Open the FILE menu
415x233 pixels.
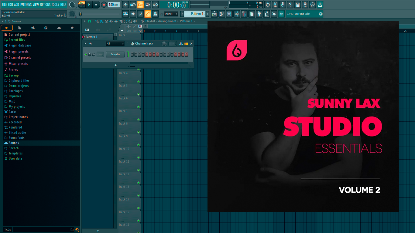click(4, 5)
